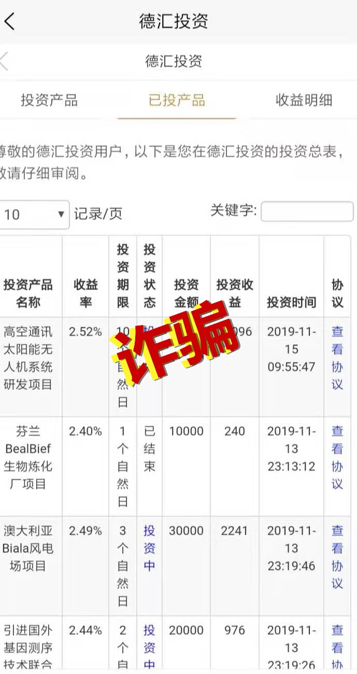Tap the gray back chevron beside the 德汇投资 subtitle

coord(4,61)
